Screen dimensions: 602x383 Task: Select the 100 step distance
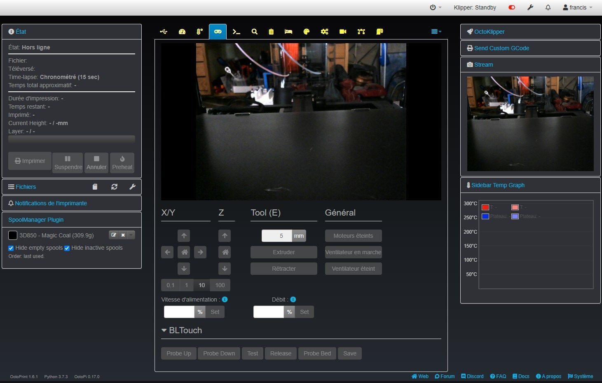(220, 285)
